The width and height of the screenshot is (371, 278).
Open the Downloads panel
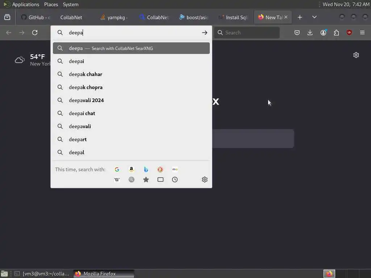[310, 33]
